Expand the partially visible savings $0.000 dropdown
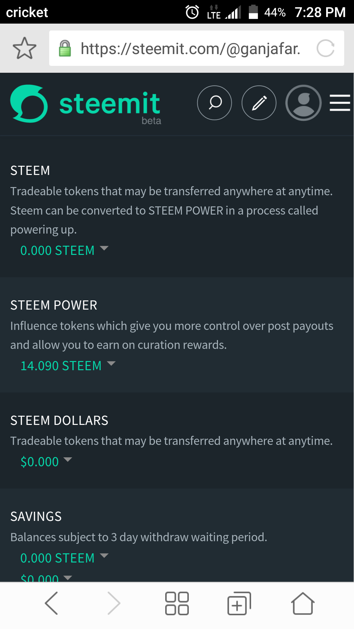 (46, 578)
